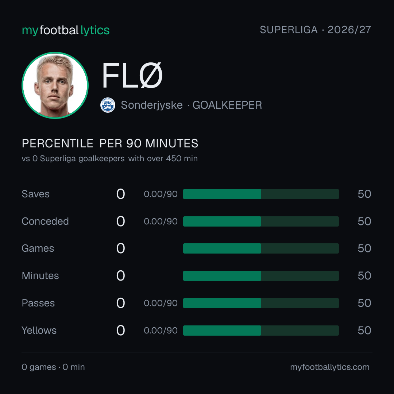Select the Conceded percentile bar
This screenshot has height=394, width=394.
coord(261,221)
